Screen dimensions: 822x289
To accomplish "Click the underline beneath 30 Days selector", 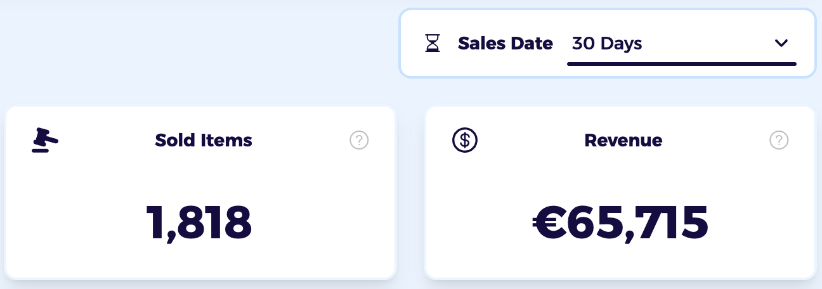I will [x=681, y=63].
